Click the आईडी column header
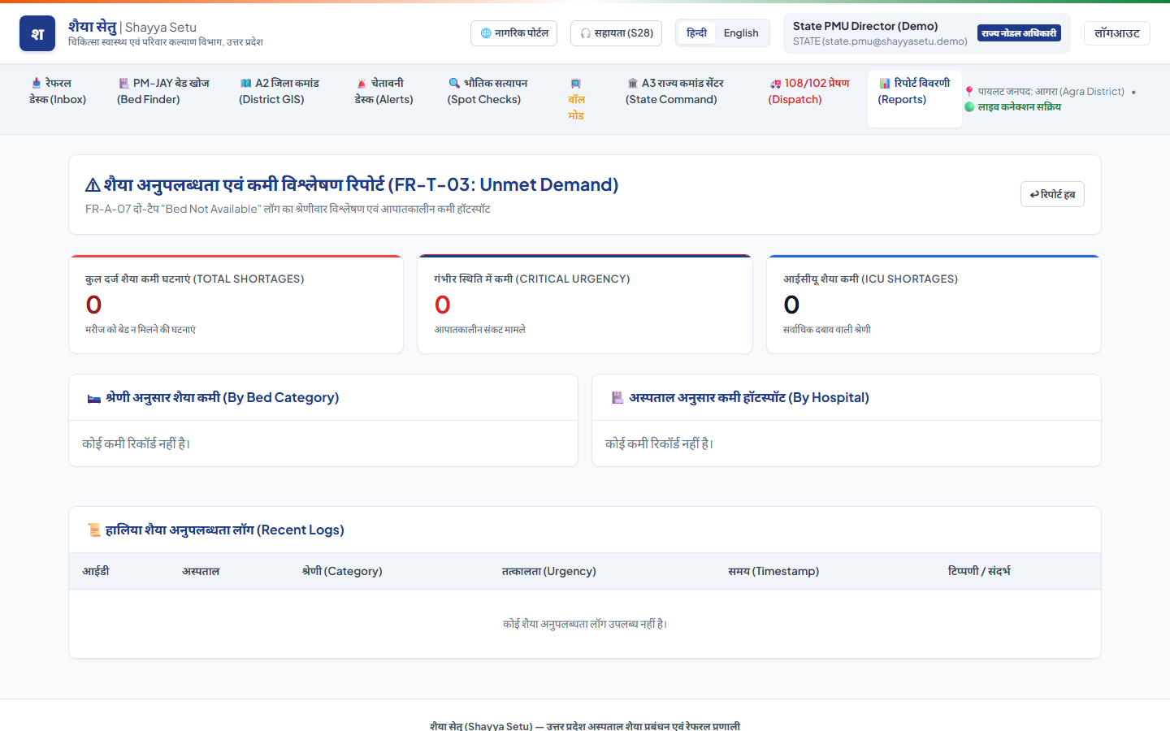This screenshot has width=1170, height=731. point(96,571)
